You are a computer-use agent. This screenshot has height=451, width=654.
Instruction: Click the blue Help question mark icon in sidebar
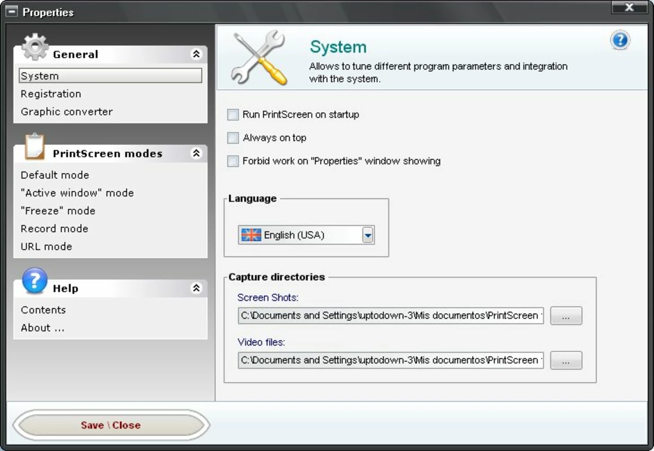(34, 280)
